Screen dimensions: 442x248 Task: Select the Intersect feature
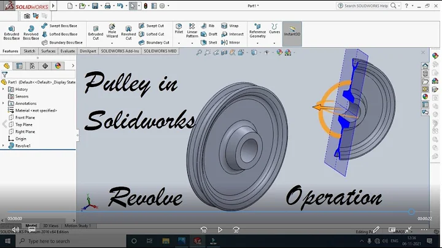[232, 34]
